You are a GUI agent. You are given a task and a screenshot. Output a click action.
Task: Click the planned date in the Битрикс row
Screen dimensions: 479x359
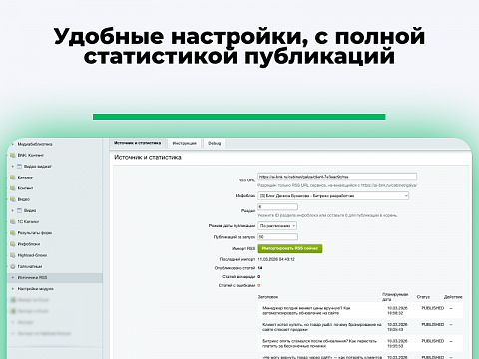click(397, 343)
